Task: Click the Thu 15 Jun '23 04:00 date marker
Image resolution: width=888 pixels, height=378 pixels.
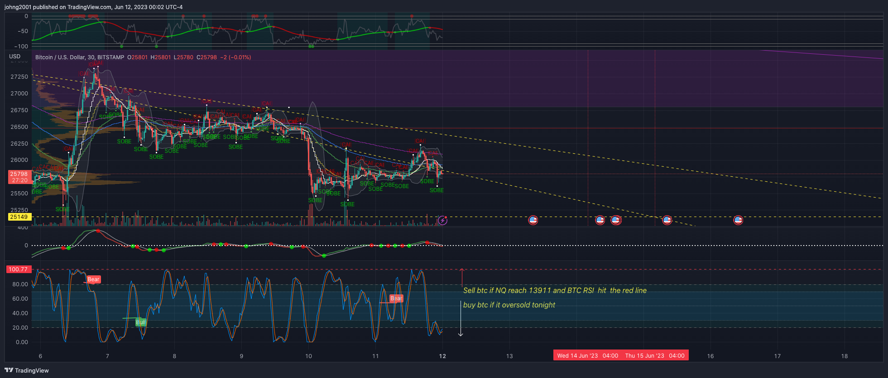Action: tap(655, 356)
